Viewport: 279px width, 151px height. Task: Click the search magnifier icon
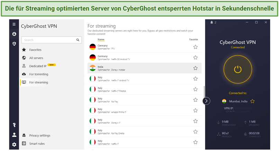click(x=78, y=40)
